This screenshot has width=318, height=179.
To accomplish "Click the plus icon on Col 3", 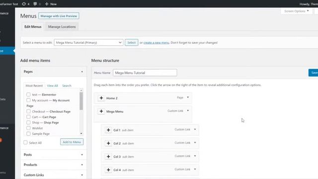I will click(108, 157).
